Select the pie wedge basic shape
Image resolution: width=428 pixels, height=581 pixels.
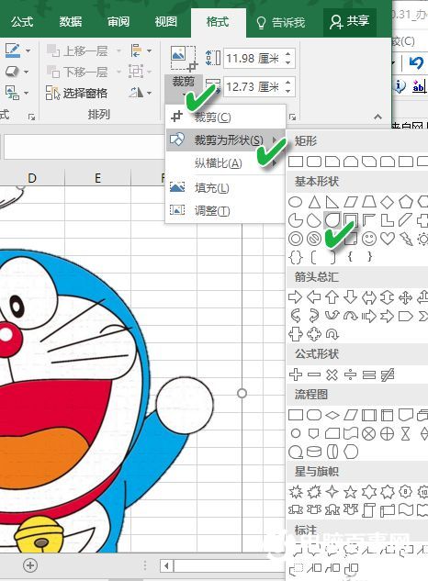296,220
